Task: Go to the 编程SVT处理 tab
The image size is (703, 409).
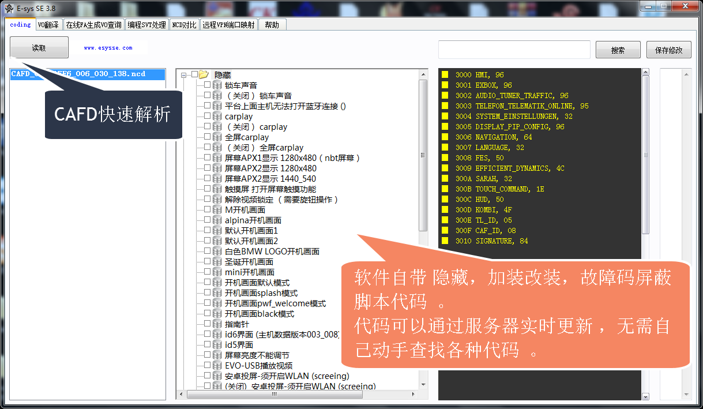Action: pyautogui.click(x=147, y=25)
